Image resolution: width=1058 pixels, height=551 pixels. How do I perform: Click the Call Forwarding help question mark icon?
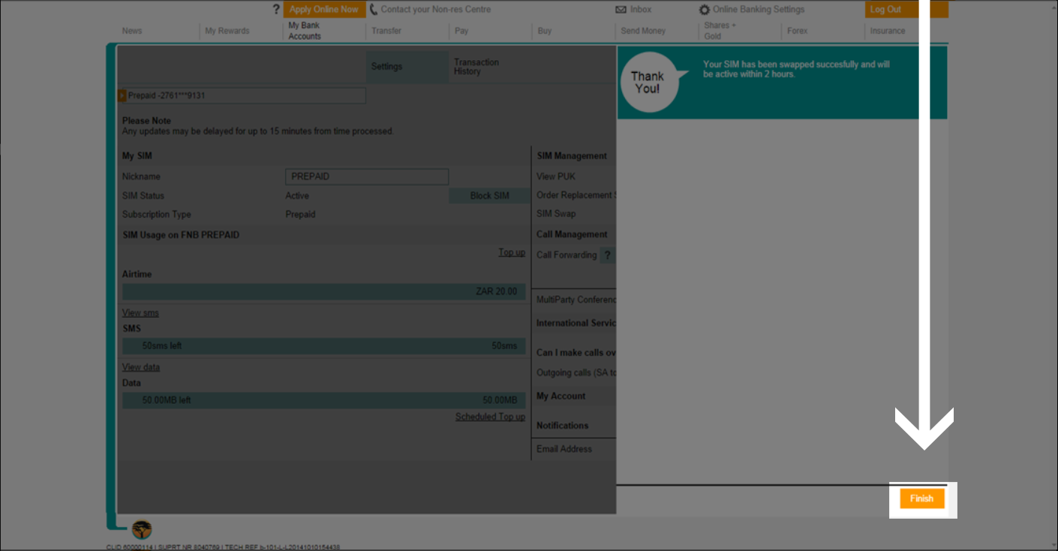[608, 255]
